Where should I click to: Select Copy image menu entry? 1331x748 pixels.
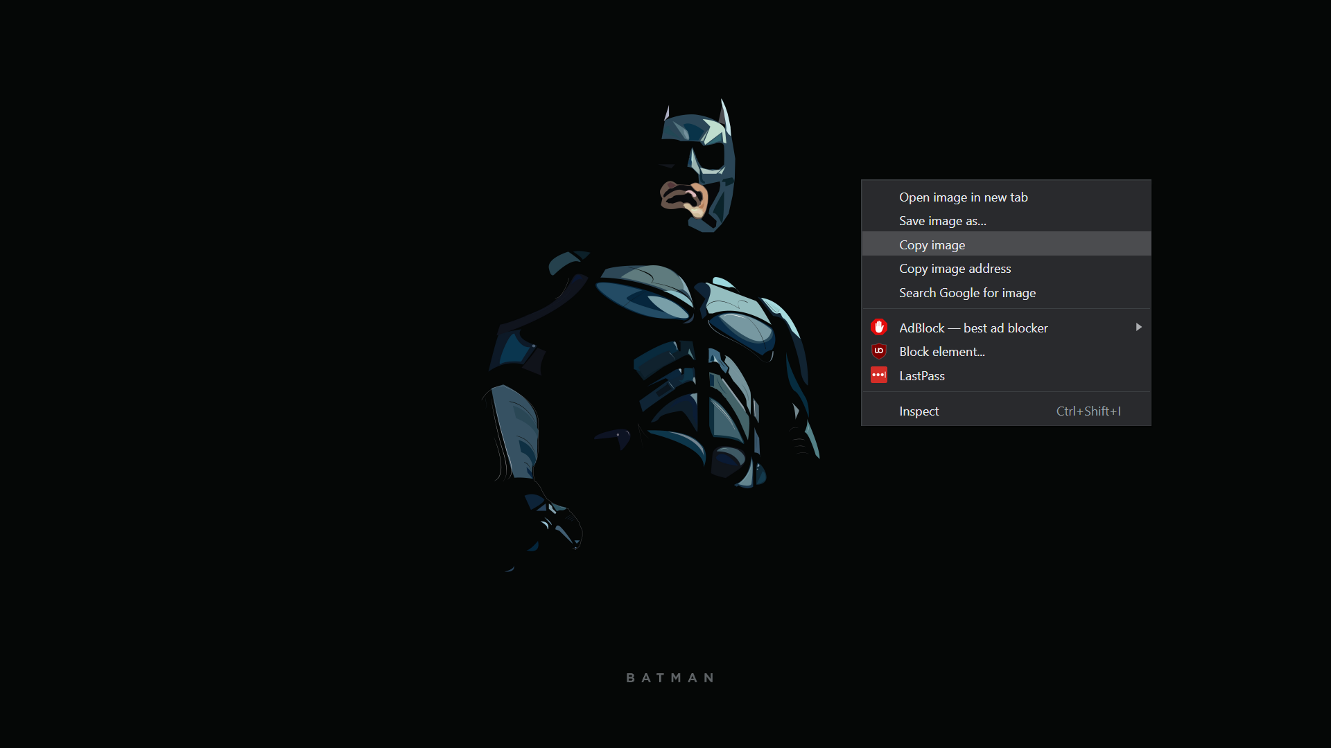(932, 245)
